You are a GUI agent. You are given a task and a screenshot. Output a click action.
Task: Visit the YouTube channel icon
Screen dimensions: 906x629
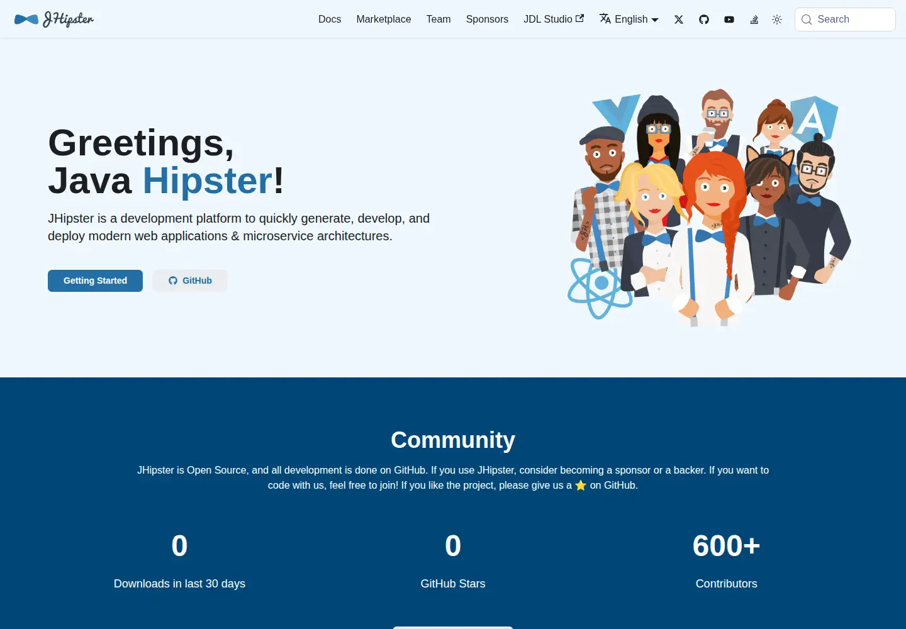point(729,19)
